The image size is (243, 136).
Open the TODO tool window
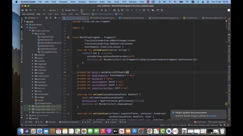(29, 122)
